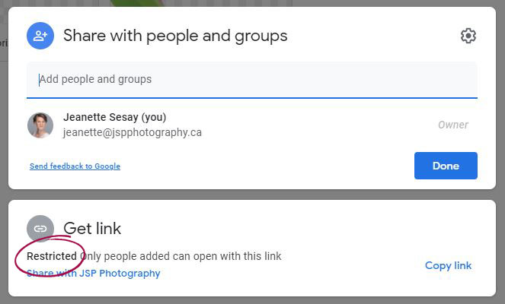Screen dimensions: 505x304
Task: Copy link to clipboard
Action: coord(448,265)
